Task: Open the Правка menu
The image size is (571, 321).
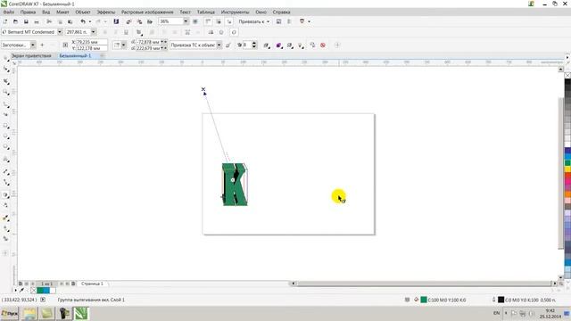Action: coord(28,12)
